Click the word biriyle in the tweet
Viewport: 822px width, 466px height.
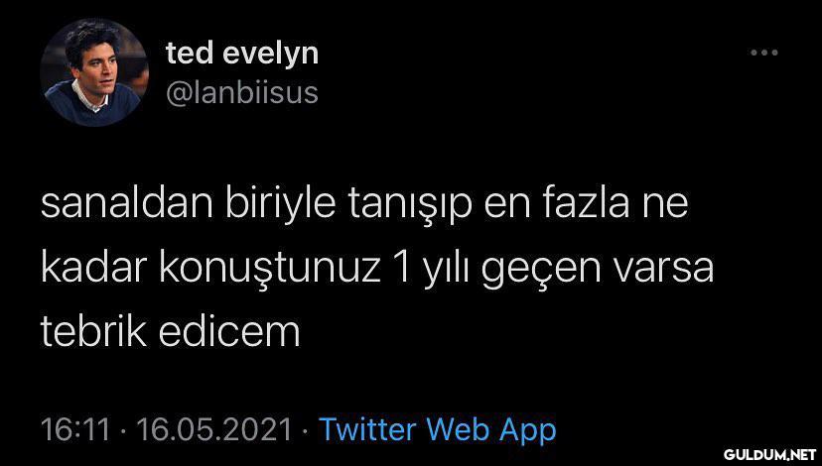[x=281, y=206]
